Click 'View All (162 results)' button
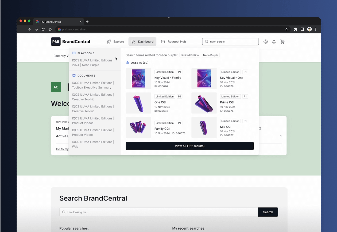337x232 pixels. (190, 146)
